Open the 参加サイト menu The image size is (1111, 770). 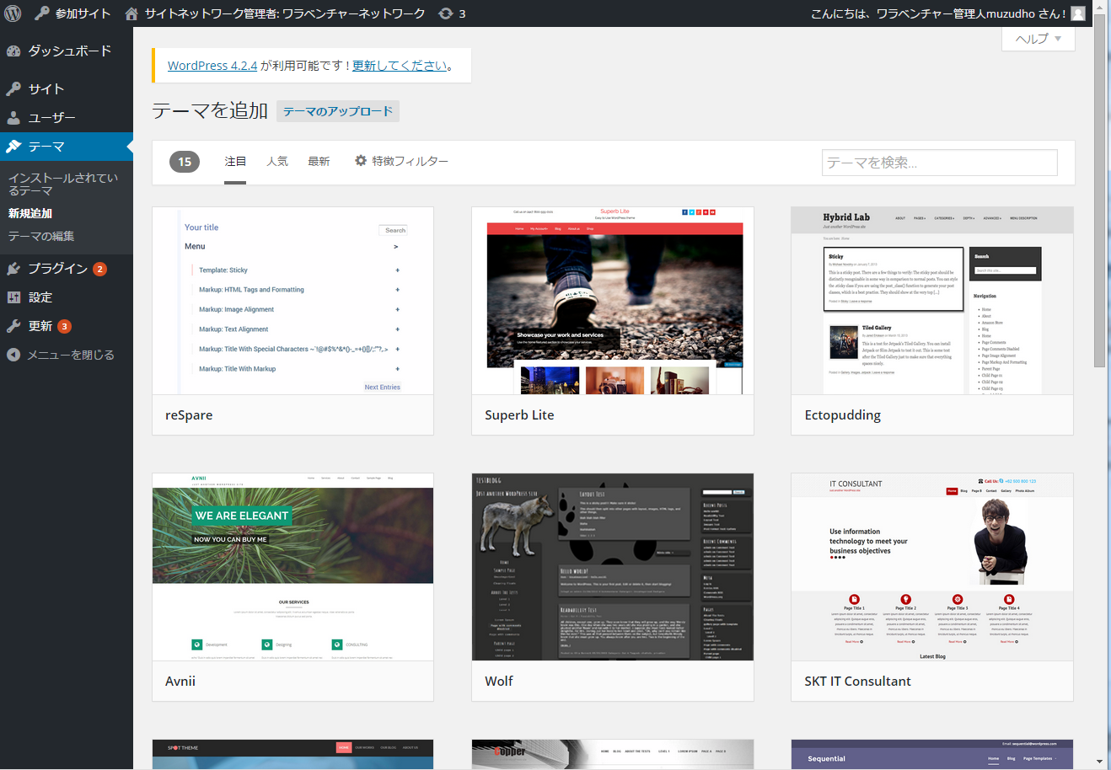point(73,13)
